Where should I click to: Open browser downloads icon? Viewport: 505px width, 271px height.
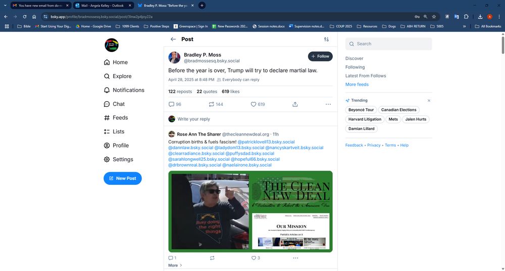[x=480, y=17]
